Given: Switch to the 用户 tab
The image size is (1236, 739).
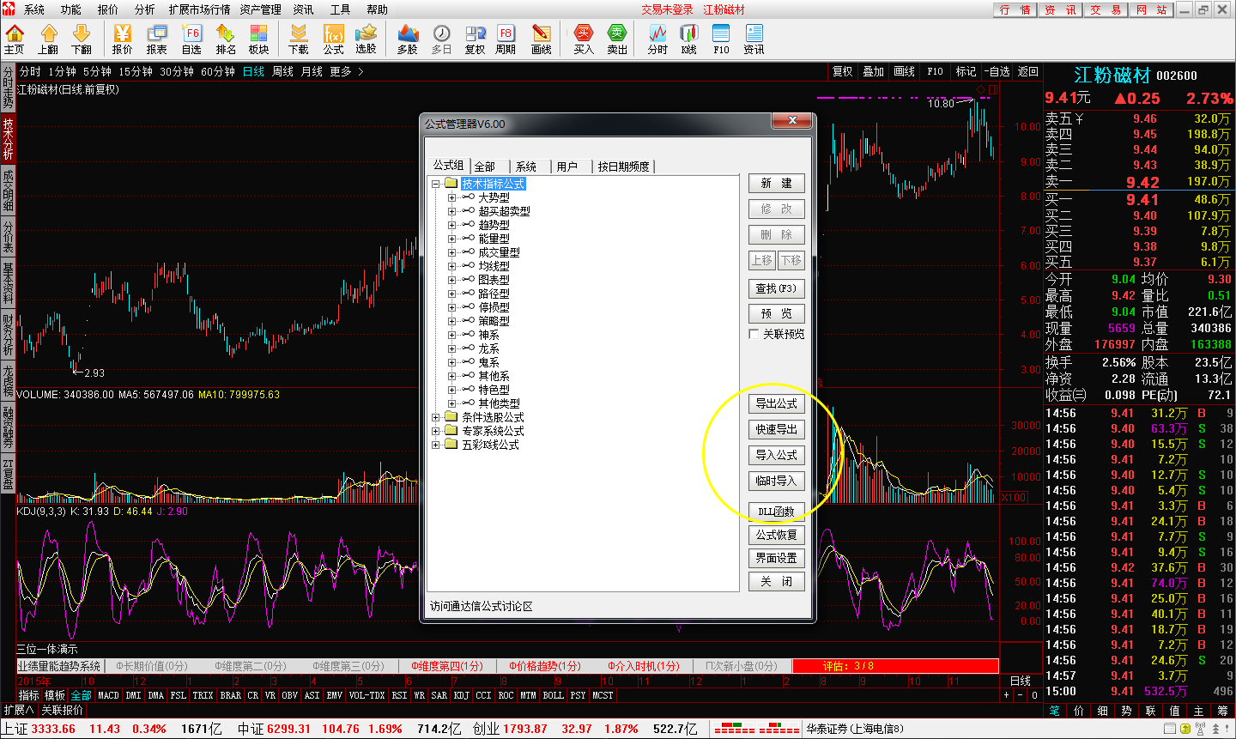Looking at the screenshot, I should pos(567,167).
